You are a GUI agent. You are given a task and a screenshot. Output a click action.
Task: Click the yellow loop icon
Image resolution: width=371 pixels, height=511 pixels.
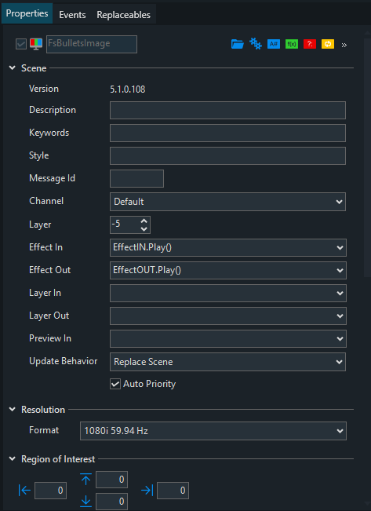coord(328,44)
